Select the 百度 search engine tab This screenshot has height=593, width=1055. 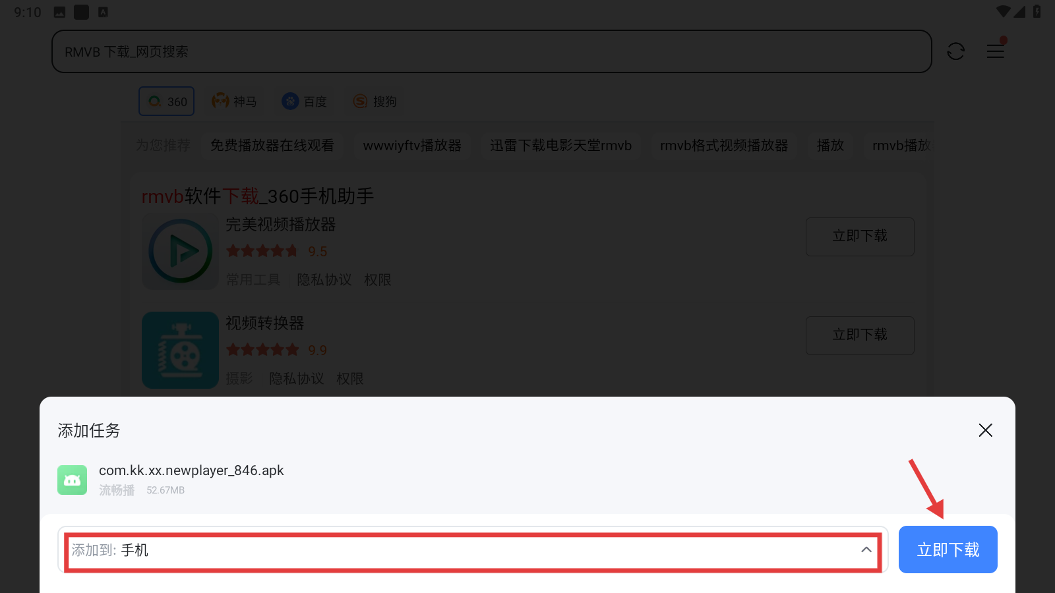pyautogui.click(x=304, y=101)
